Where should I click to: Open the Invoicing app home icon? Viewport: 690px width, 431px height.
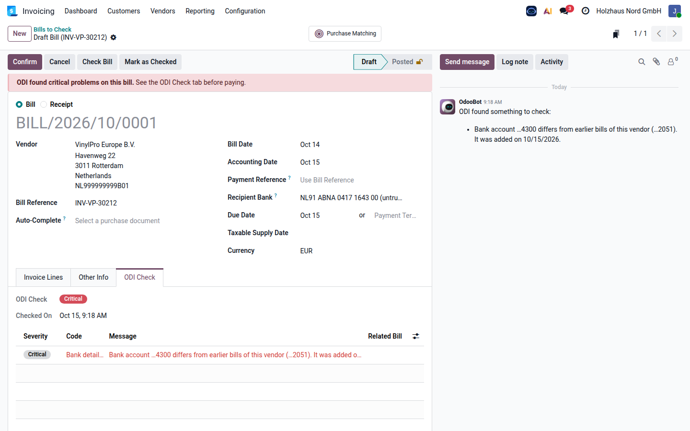click(x=12, y=11)
